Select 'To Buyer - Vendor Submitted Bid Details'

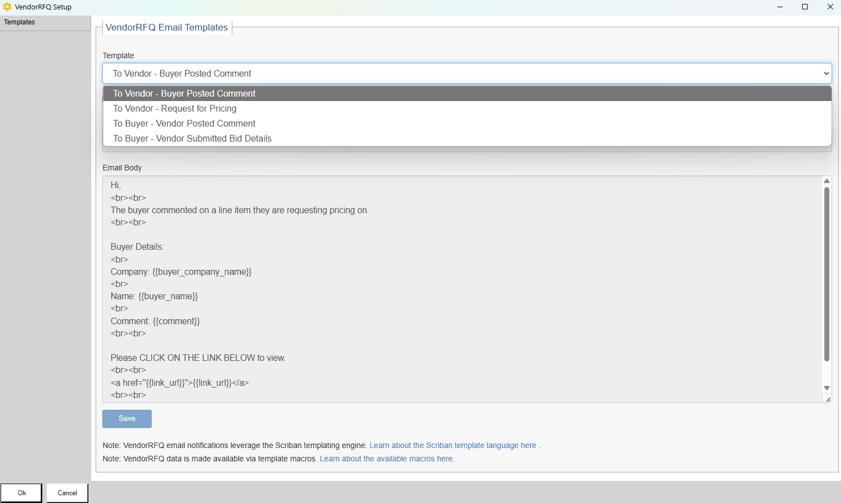tap(192, 139)
